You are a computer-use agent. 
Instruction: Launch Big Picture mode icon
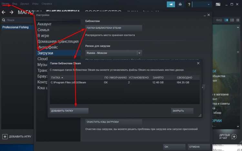(218, 4)
